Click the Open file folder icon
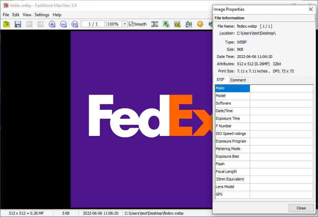 pos(7,24)
